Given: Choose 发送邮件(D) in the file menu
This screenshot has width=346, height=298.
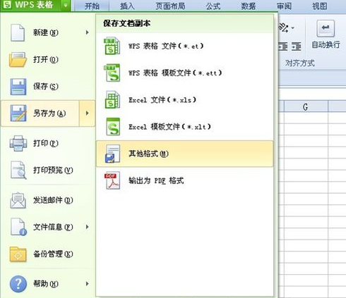Looking at the screenshot, I should coord(48,200).
